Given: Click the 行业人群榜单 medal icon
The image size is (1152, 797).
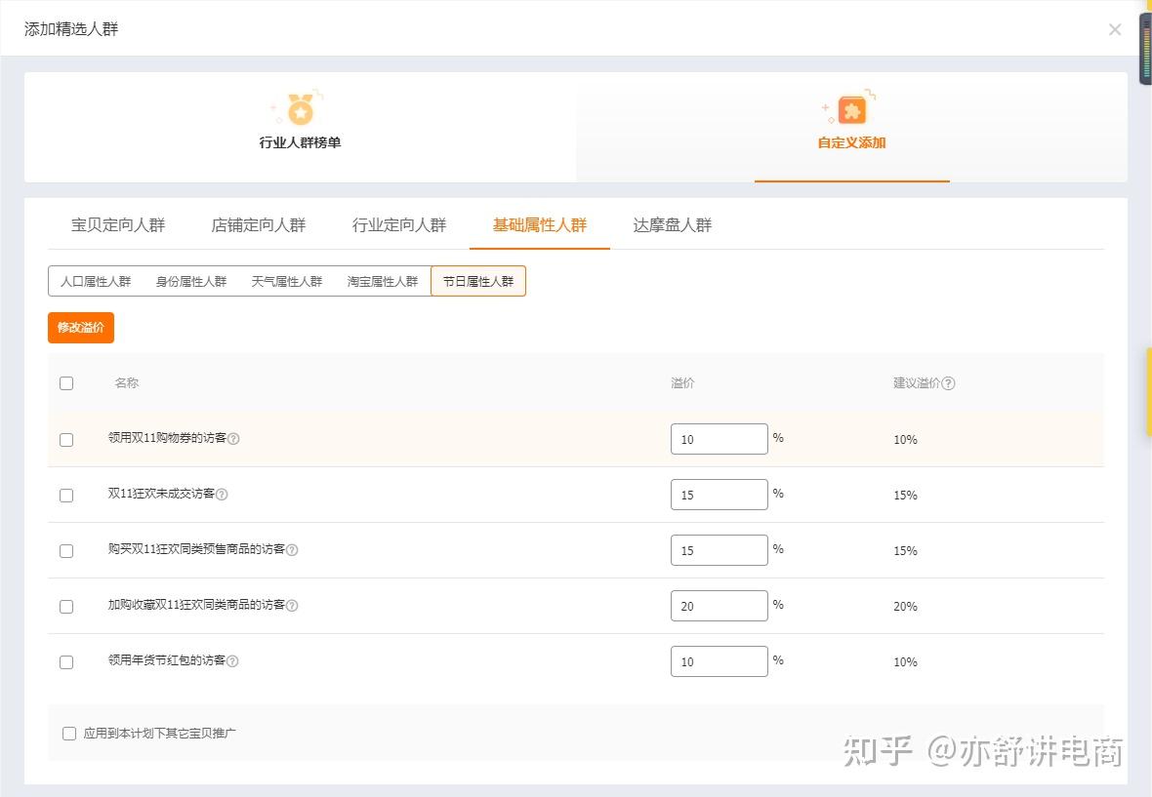Looking at the screenshot, I should 300,111.
